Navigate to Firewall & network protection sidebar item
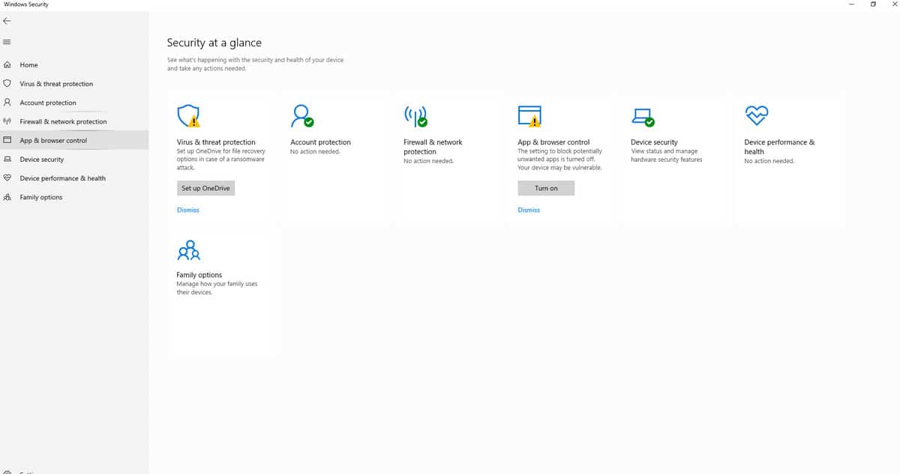This screenshot has height=474, width=900. [x=63, y=121]
